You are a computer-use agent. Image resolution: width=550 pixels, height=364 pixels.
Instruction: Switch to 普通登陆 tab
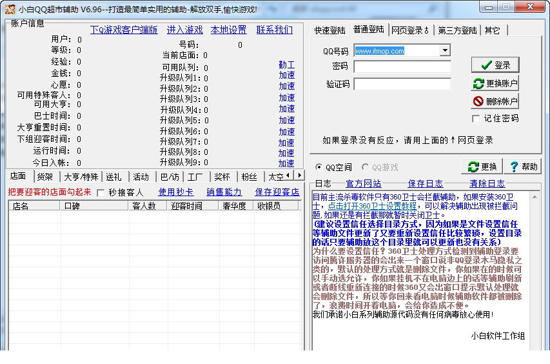368,30
